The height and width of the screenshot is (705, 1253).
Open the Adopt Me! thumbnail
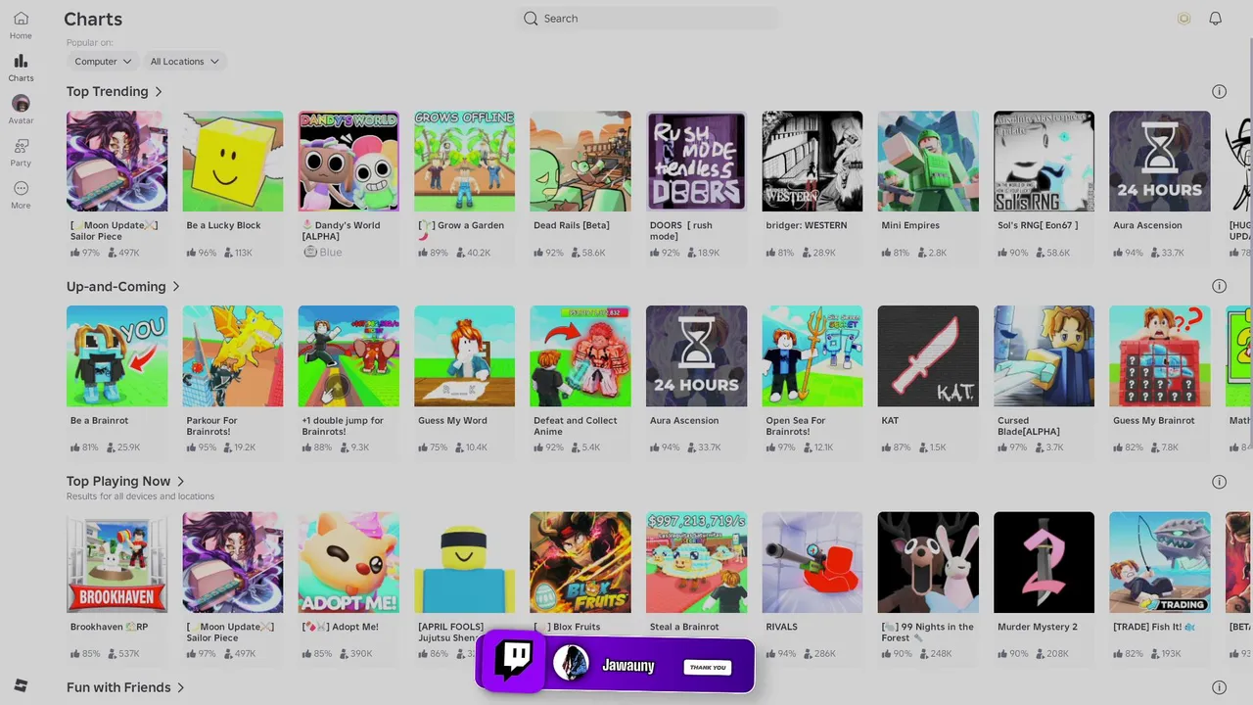[x=348, y=562]
